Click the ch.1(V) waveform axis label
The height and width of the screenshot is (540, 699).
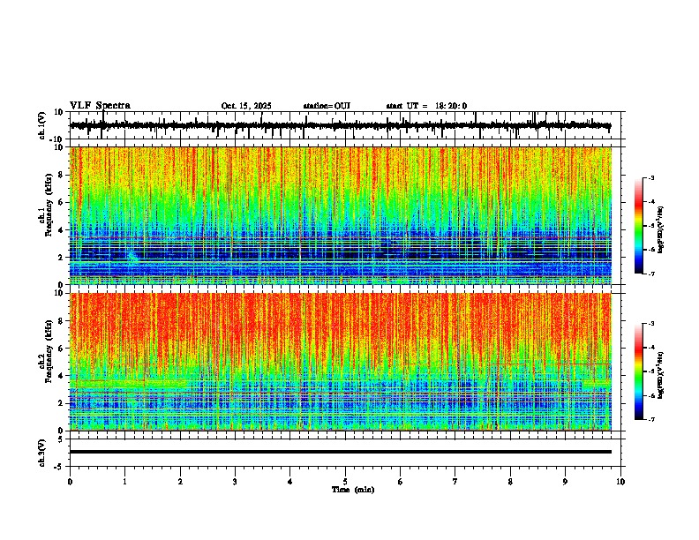pyautogui.click(x=42, y=125)
